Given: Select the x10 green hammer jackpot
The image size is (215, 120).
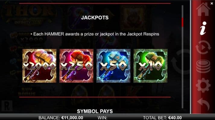Looking at the screenshot, I should (x=150, y=66).
